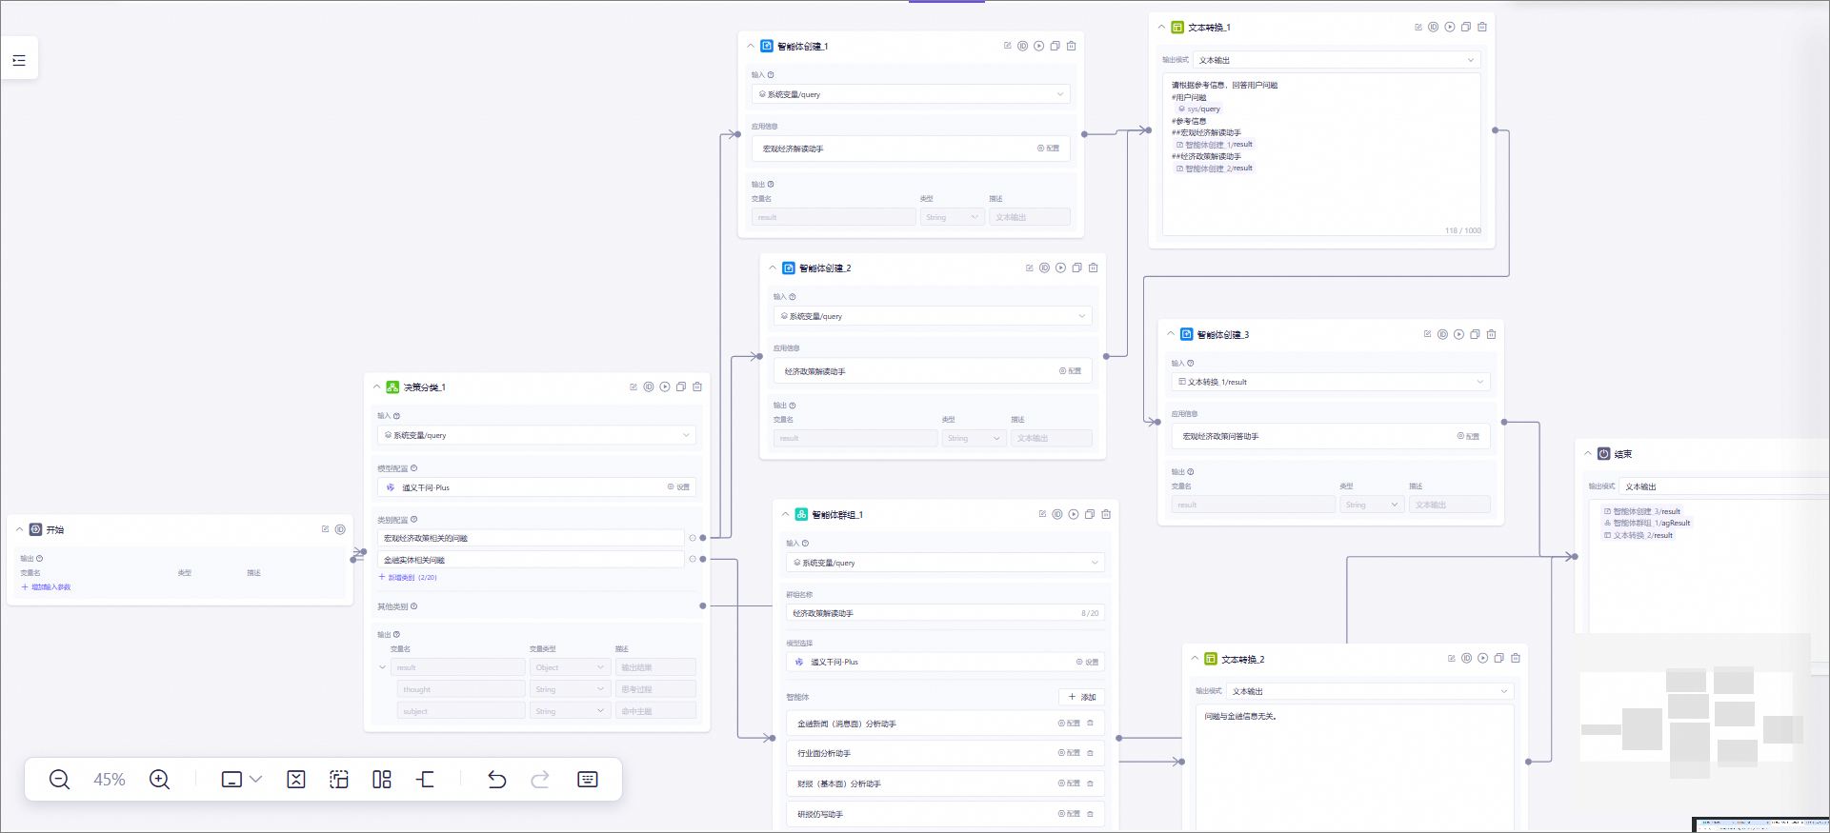Click 添加 button in 智能体群组_1

(x=1081, y=697)
